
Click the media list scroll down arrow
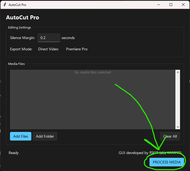178,127
